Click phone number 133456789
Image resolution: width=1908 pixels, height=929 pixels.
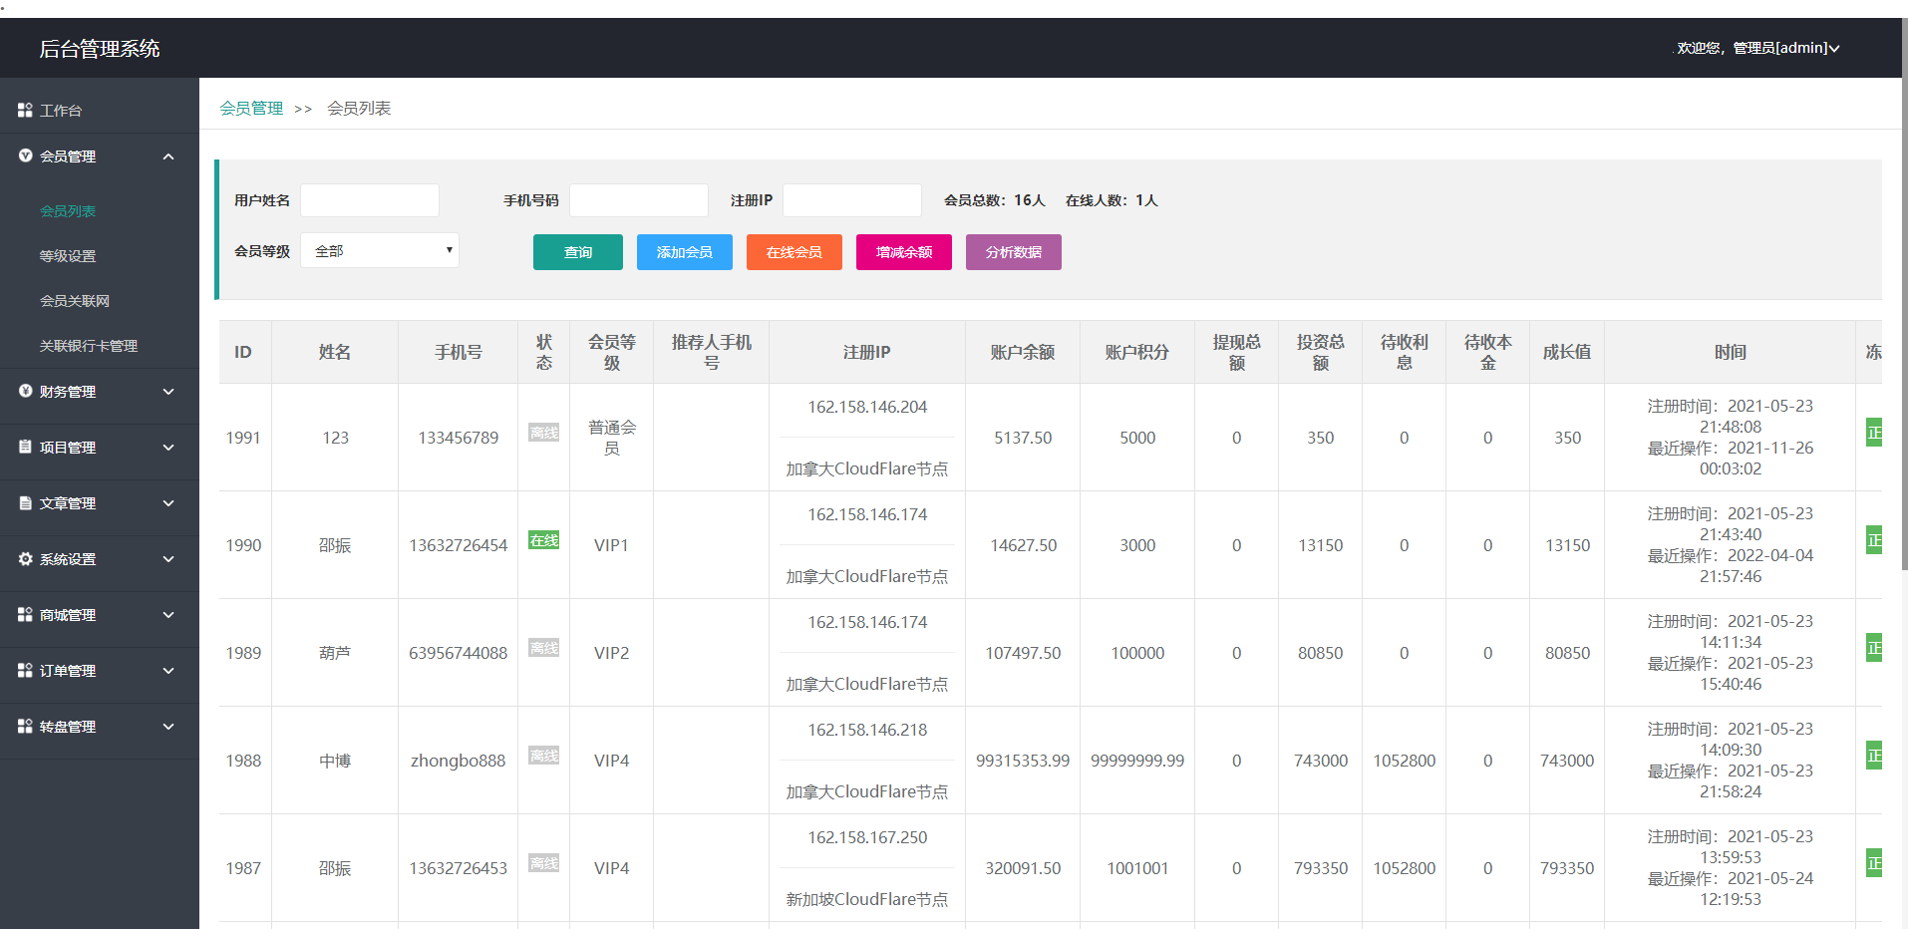pos(459,438)
